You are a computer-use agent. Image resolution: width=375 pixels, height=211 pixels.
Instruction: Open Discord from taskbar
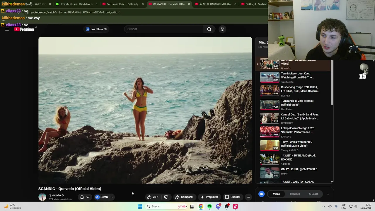coord(218,206)
